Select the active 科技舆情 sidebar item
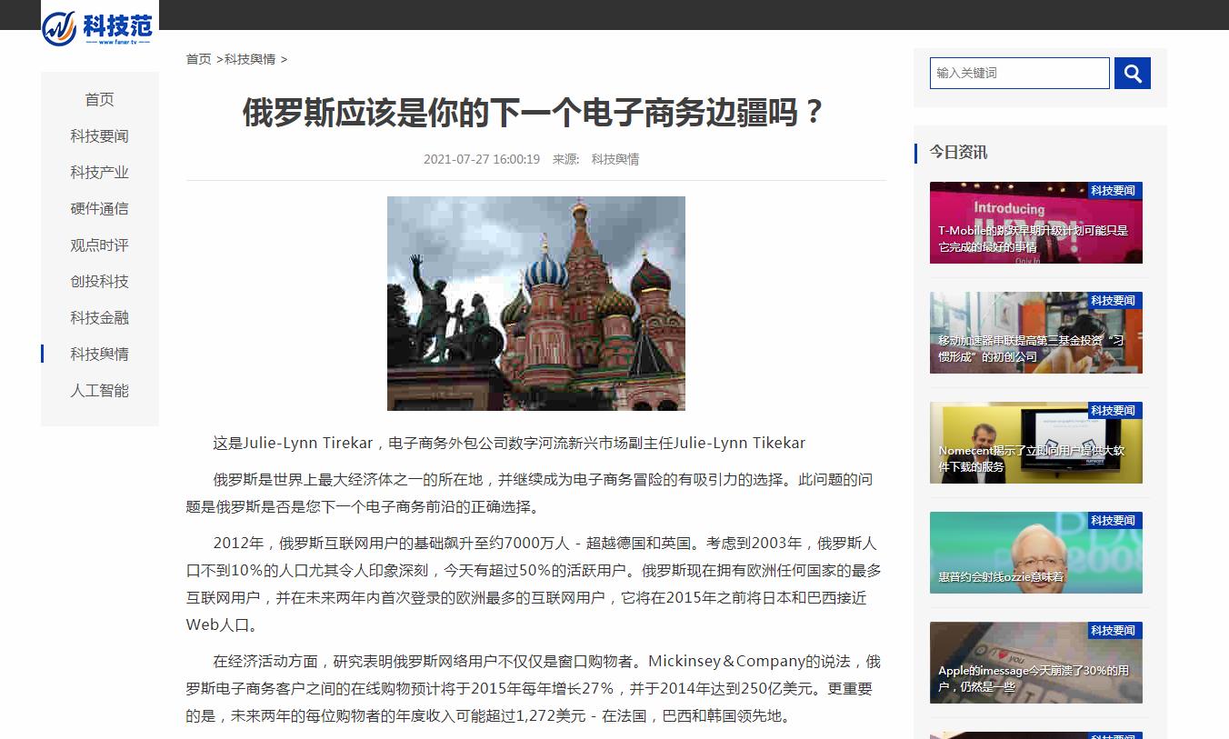 (x=100, y=355)
